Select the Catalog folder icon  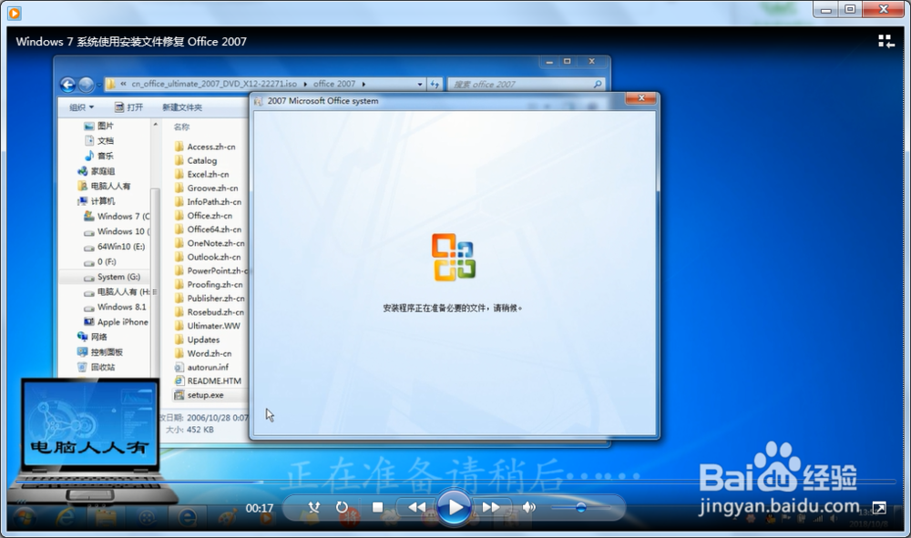pos(179,161)
